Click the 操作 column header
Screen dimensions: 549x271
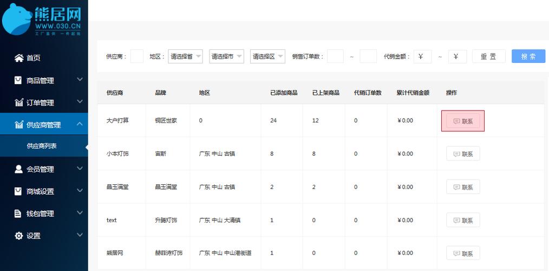(452, 93)
